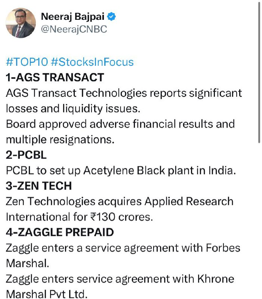Click the line about PCBL Acetylene Black plant
262x299 pixels.
pyautogui.click(x=121, y=170)
